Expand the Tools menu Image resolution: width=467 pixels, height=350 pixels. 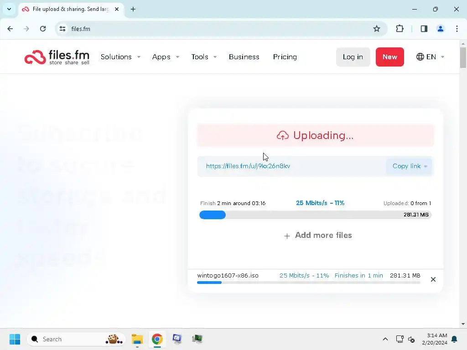(204, 57)
